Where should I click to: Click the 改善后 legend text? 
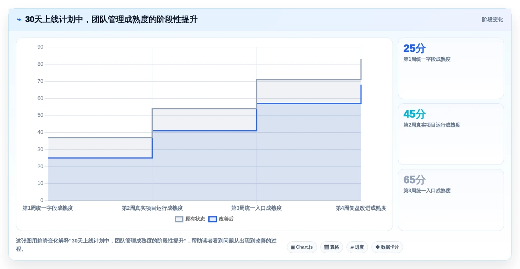click(226, 219)
